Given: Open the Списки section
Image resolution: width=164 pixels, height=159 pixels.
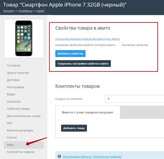Looking at the screenshot, I should coord(12,138).
